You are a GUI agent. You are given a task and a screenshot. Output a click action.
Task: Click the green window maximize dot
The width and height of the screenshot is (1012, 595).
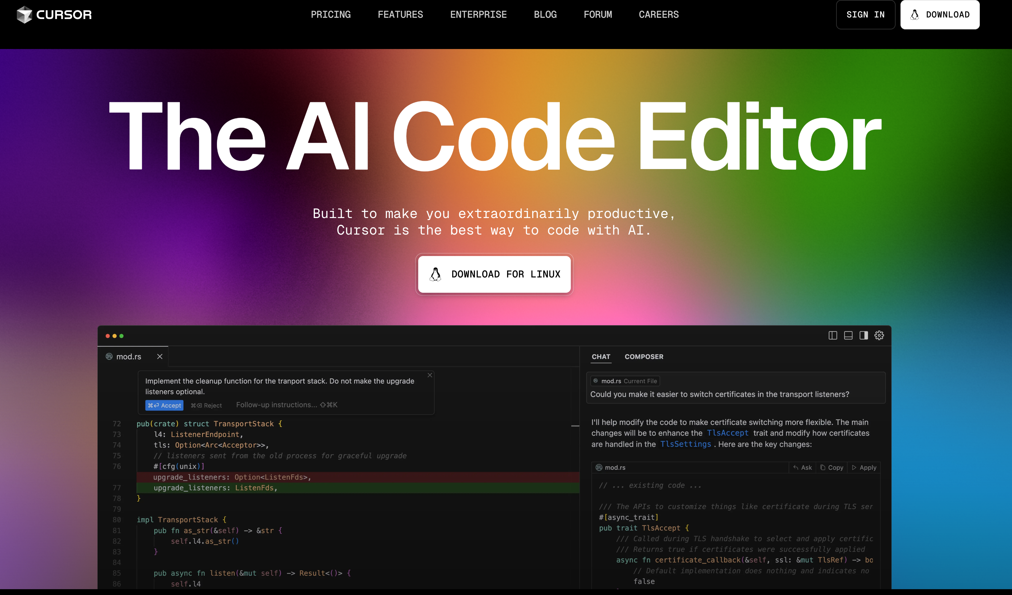121,336
